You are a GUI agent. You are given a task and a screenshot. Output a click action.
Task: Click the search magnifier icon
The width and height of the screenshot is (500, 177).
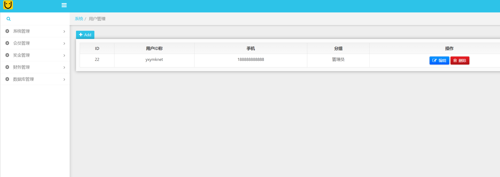8,19
